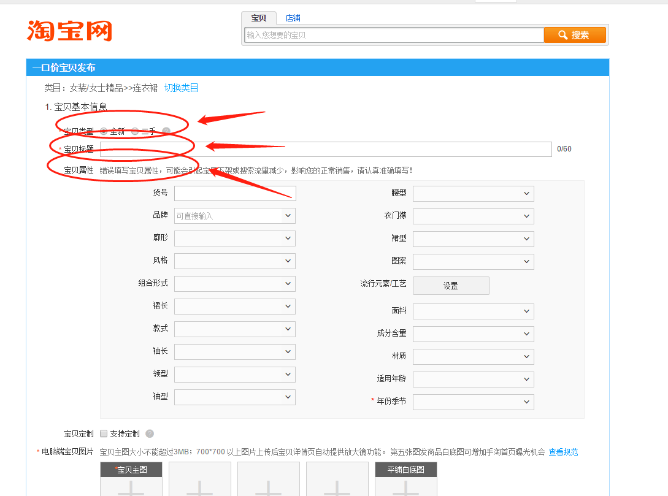Image resolution: width=668 pixels, height=496 pixels.
Task: Click the 设置 button for 流行元素/工艺
Action: [451, 285]
